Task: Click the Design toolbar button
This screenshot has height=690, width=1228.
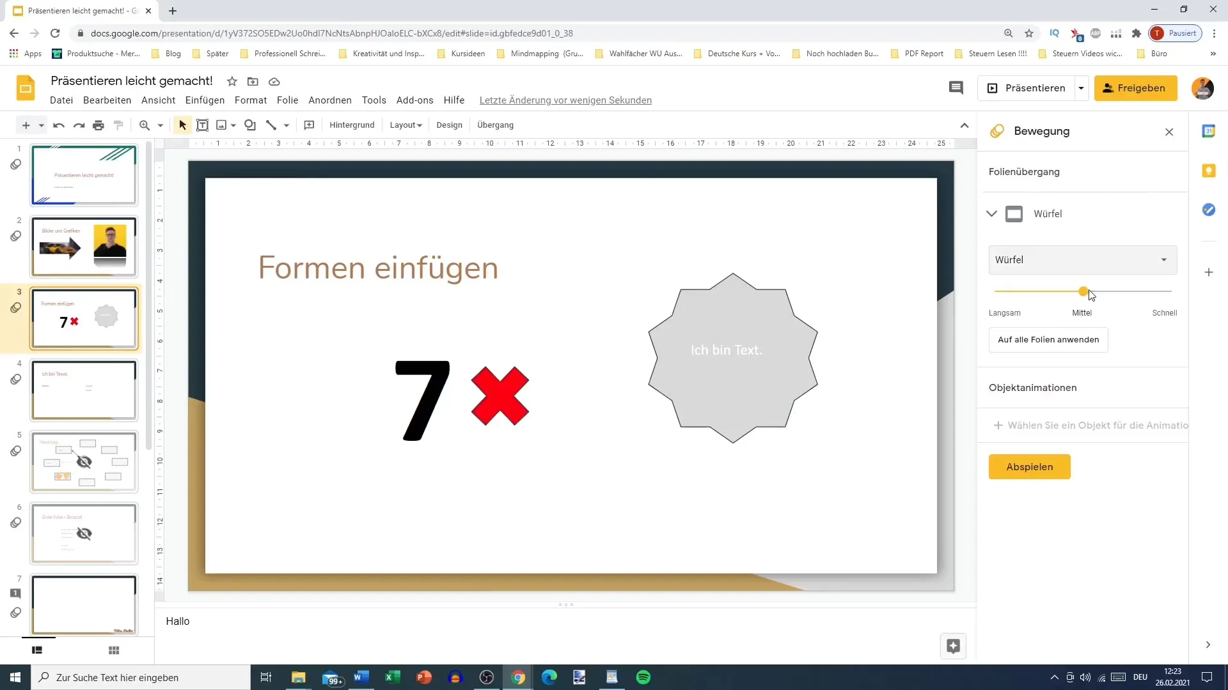Action: coord(449,125)
